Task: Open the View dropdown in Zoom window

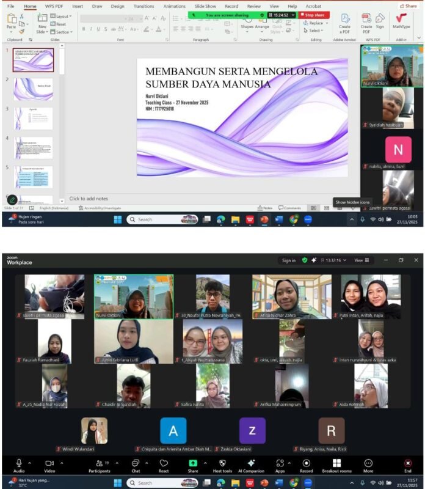Action: coord(360,260)
